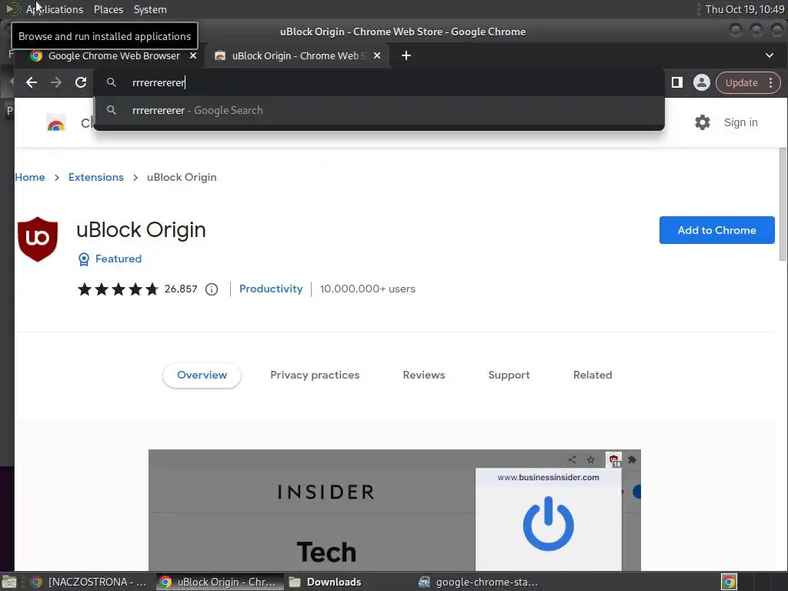Select the Overview tab
788x591 pixels.
click(202, 375)
